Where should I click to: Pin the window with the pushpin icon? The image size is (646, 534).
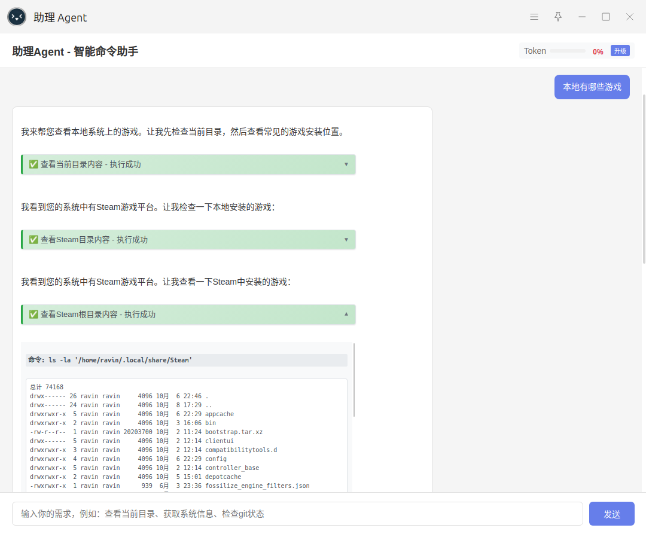[558, 17]
